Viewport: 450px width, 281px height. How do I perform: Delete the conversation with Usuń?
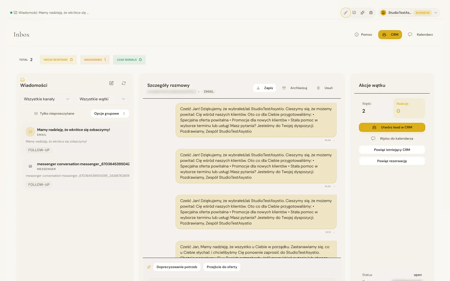click(325, 88)
